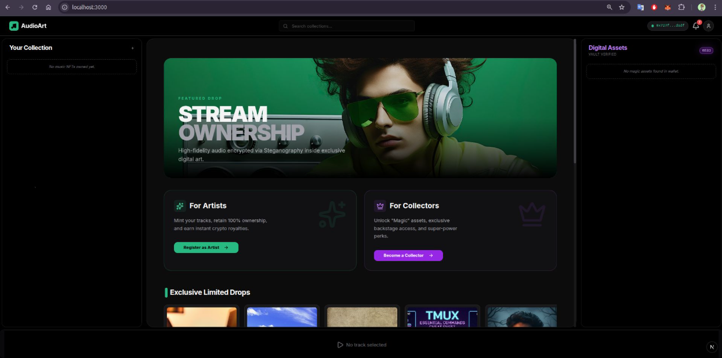Image resolution: width=722 pixels, height=358 pixels.
Task: Click the Become a Collector button
Action: click(x=408, y=255)
